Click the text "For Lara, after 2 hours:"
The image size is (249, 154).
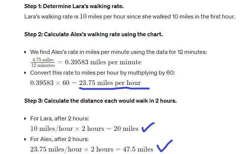pyautogui.click(x=59, y=119)
